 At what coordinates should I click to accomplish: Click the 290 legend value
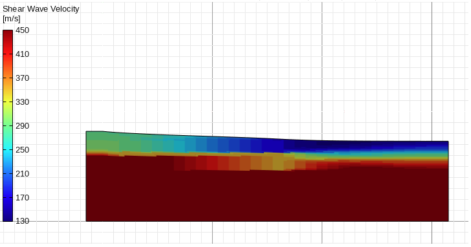[x=23, y=125]
